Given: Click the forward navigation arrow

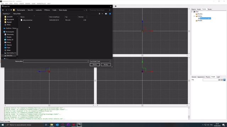Looking at the screenshot, I should [x=6, y=10].
